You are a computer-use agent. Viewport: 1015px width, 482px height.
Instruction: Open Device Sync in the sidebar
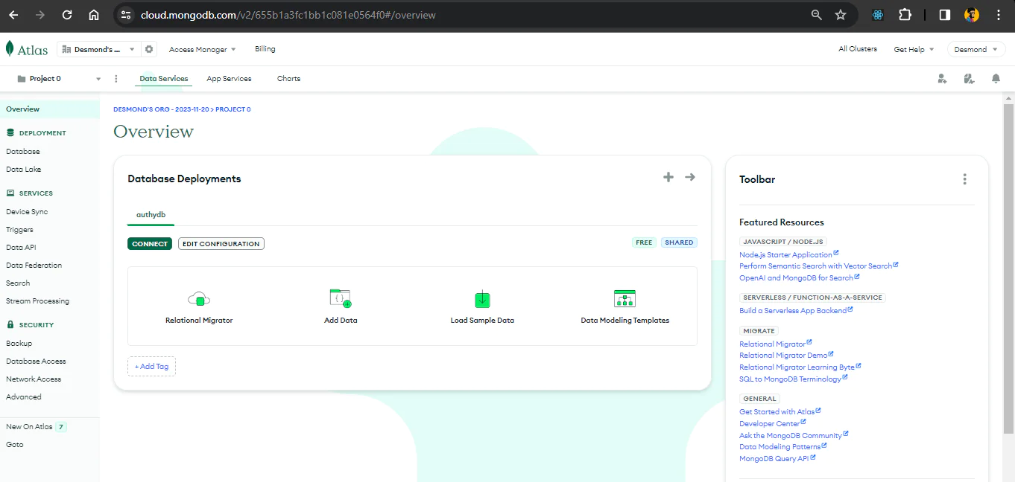(27, 212)
